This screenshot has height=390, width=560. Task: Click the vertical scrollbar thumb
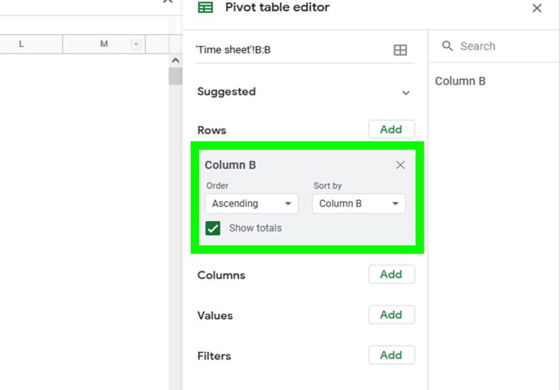point(175,76)
